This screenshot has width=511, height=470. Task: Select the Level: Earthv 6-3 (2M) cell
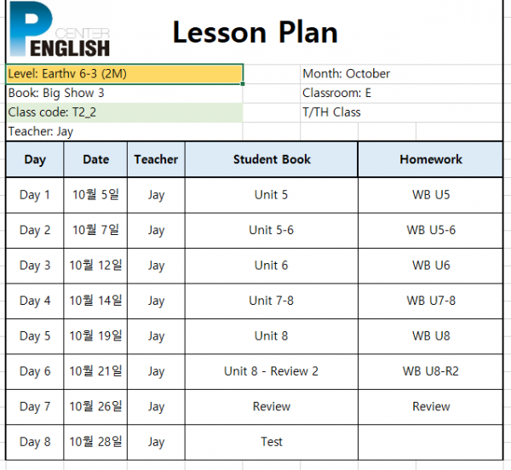coord(124,74)
